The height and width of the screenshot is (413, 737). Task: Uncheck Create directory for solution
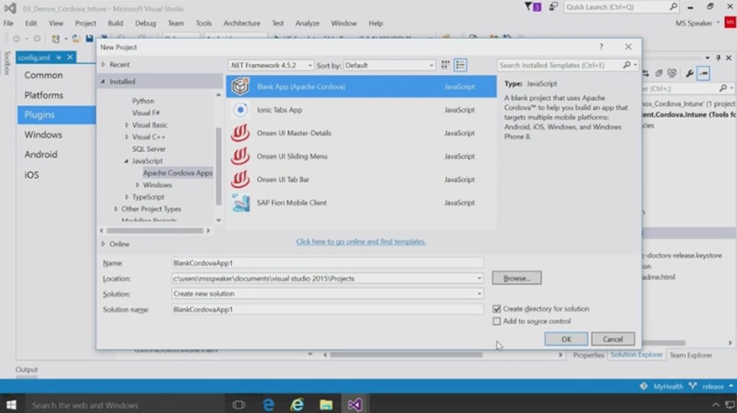[497, 309]
